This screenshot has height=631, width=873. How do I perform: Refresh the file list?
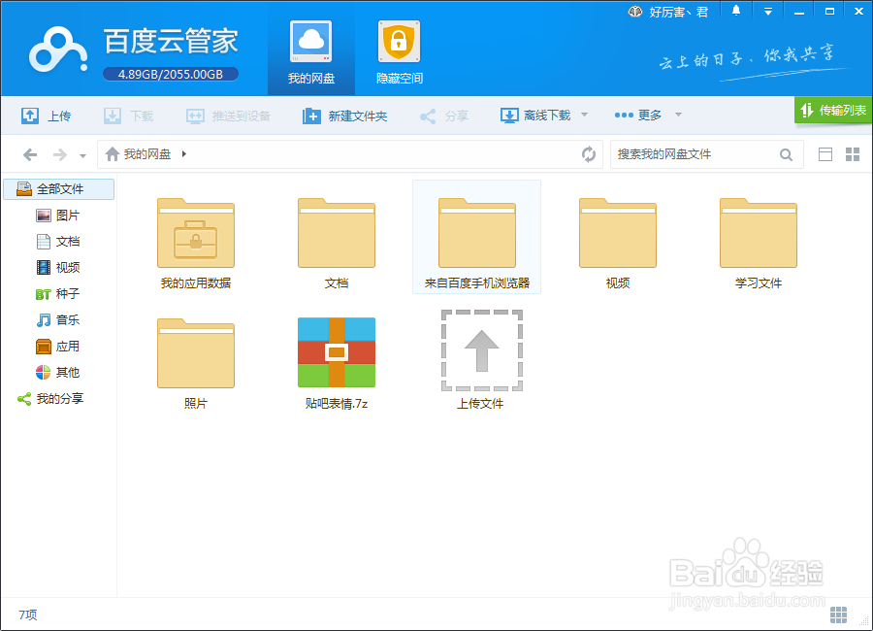tap(589, 153)
